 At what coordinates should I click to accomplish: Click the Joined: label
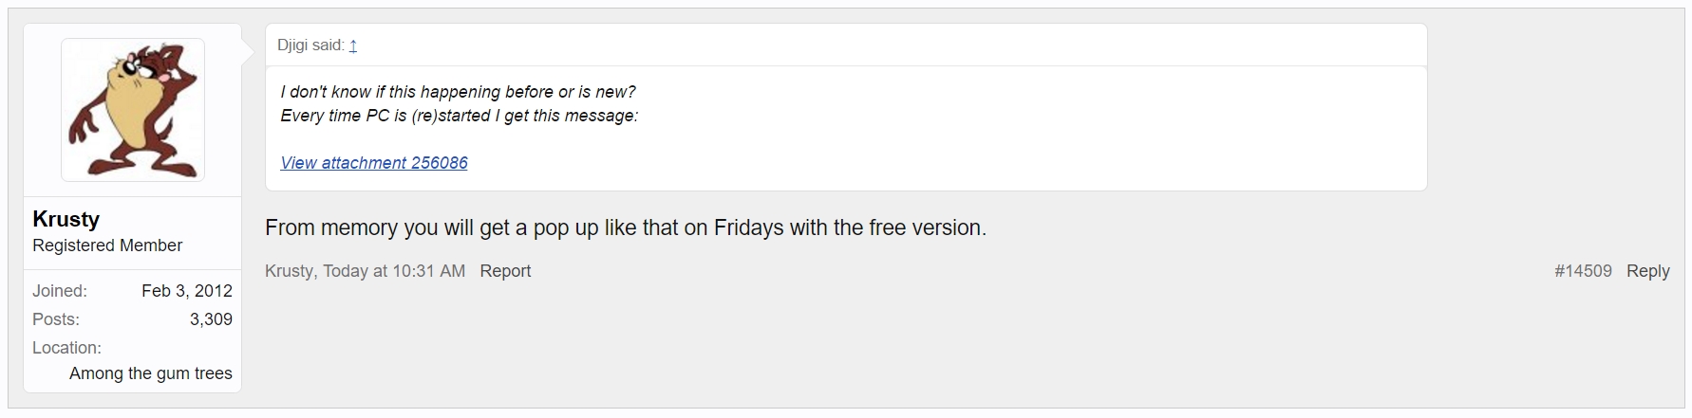point(60,291)
